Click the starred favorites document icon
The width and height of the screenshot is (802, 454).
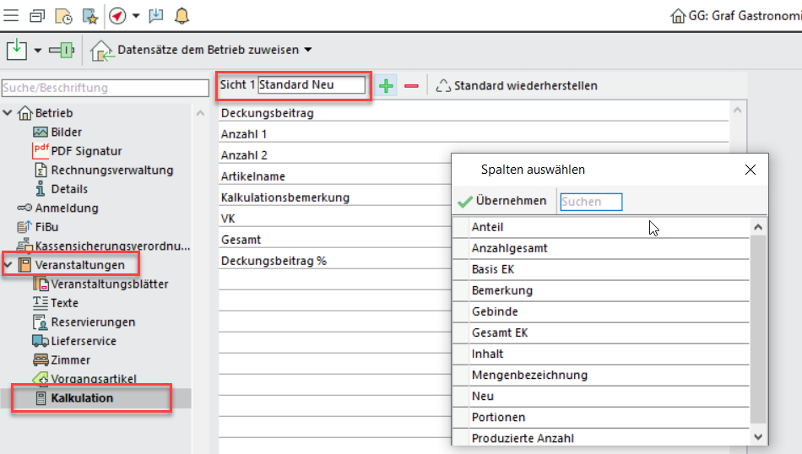tap(89, 15)
